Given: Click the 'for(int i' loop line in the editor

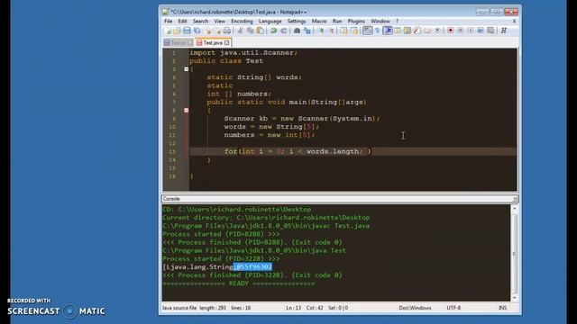Looking at the screenshot, I should click(x=298, y=151).
